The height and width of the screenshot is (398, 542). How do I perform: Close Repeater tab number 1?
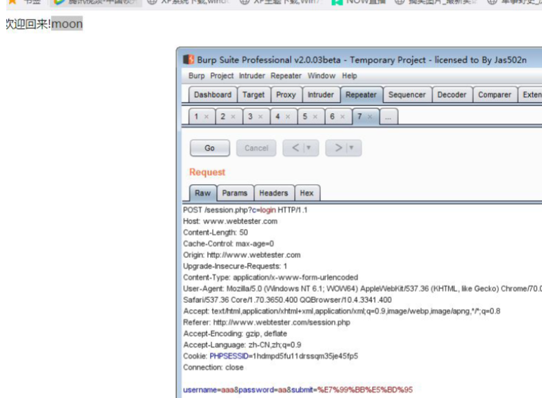click(206, 117)
